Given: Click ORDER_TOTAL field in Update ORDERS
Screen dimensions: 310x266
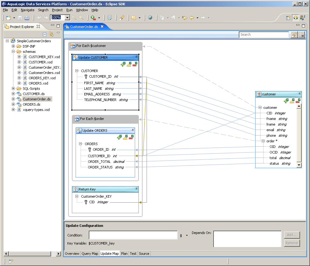Looking at the screenshot, I should [99, 162].
